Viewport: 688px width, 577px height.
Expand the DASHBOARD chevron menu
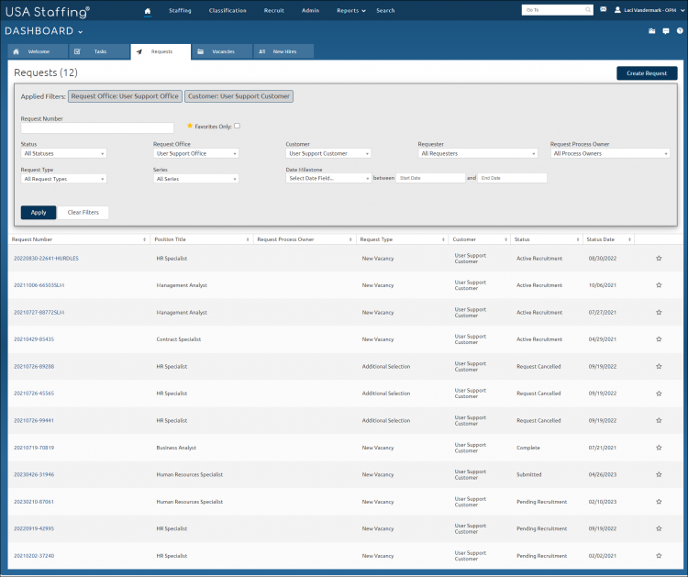[x=81, y=31]
